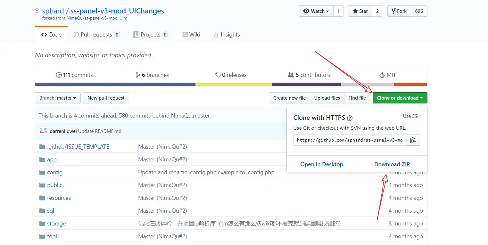Copy the clone URL with the clipboard icon
Screen dimensions: 488x245
[x=413, y=140]
